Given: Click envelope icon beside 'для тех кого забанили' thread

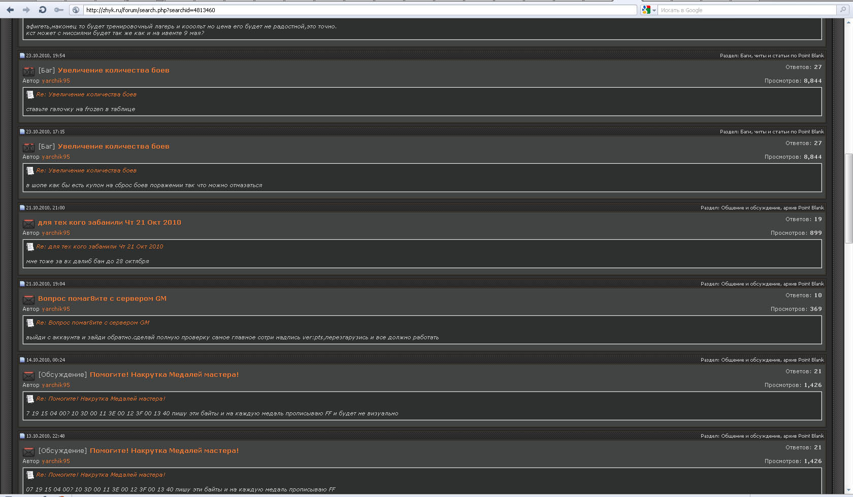Looking at the screenshot, I should pos(29,223).
